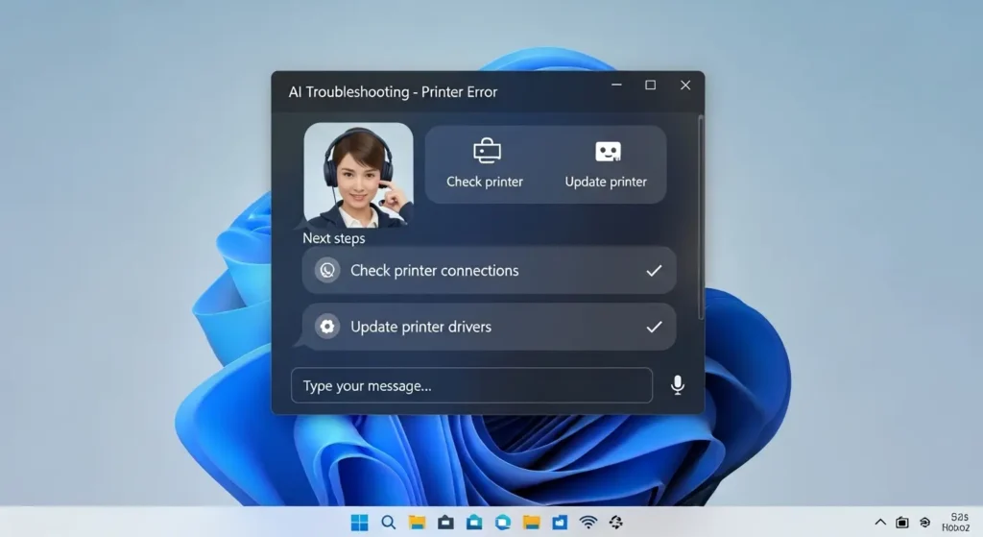Click the chat window vertical scrollbar
This screenshot has width=983, height=537.
pyautogui.click(x=700, y=217)
